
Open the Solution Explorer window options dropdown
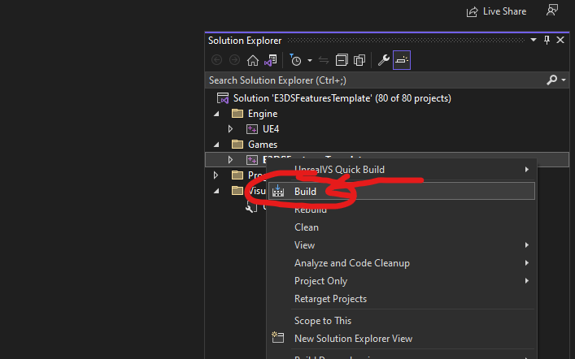pos(534,40)
